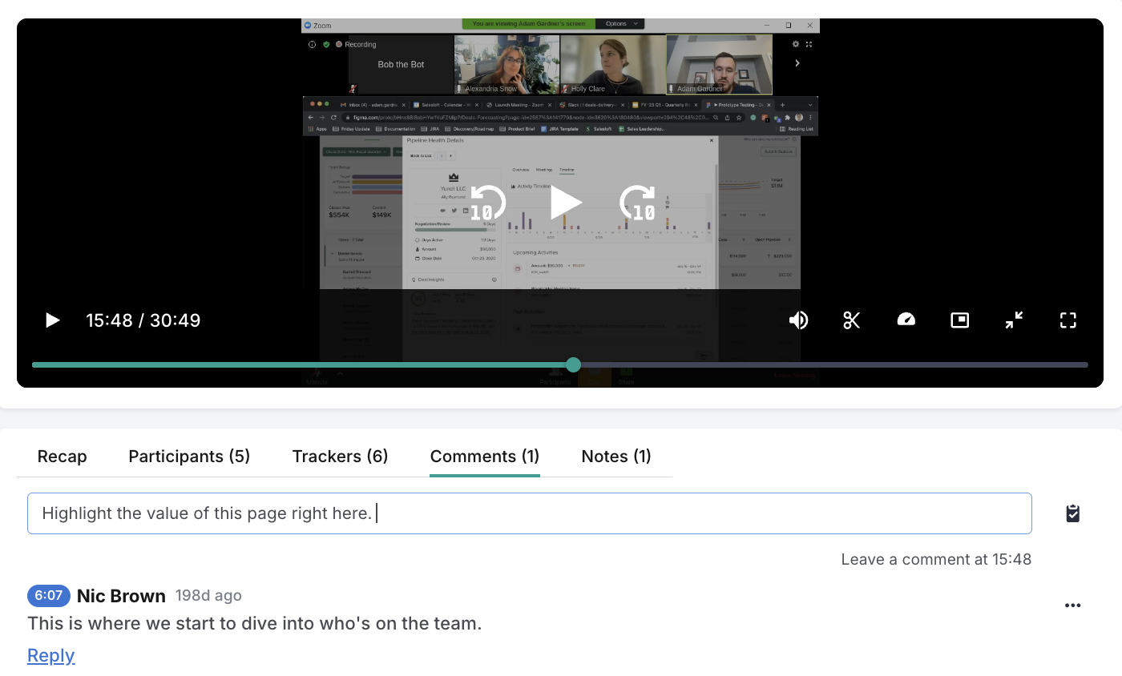
Task: Click the Nic Brown commenter name
Action: (x=121, y=596)
